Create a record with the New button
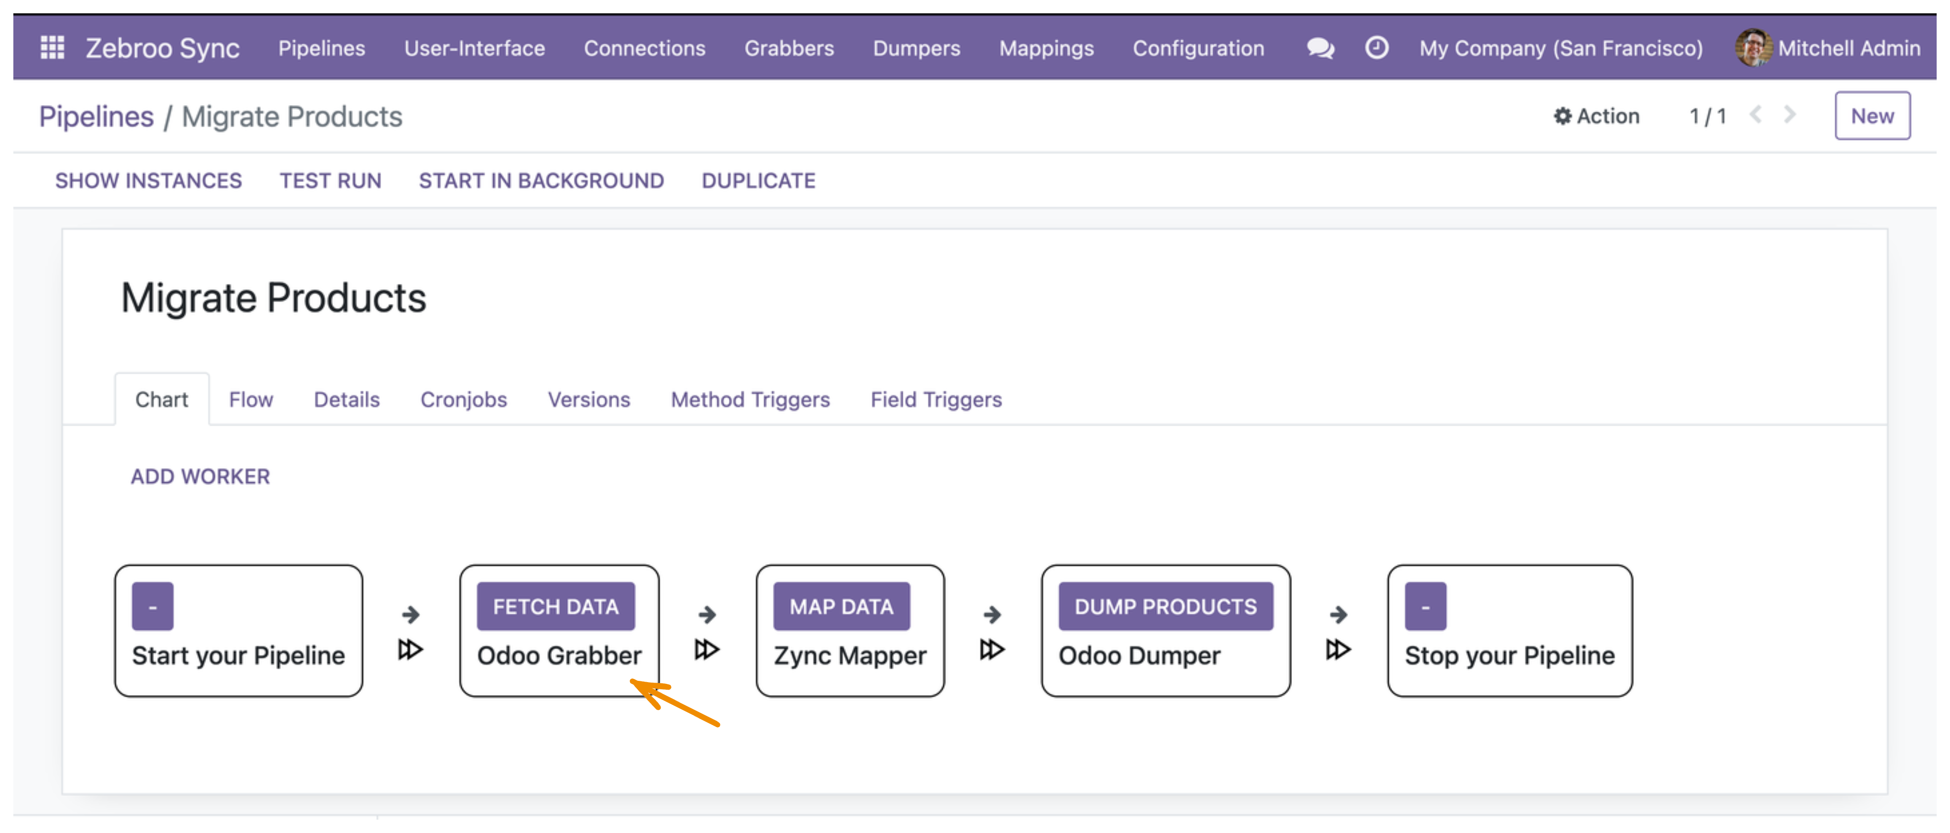This screenshot has height=833, width=1950. tap(1872, 116)
